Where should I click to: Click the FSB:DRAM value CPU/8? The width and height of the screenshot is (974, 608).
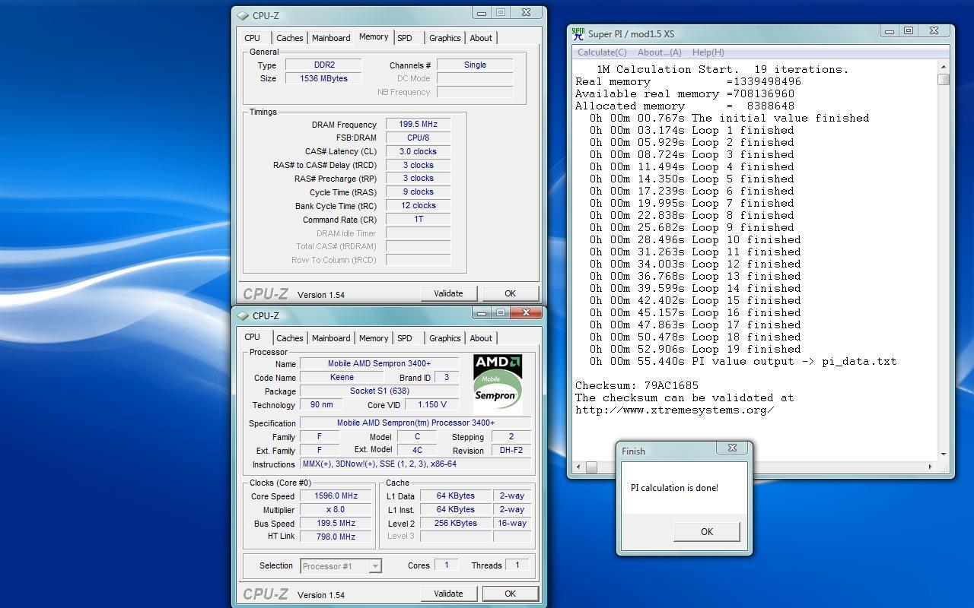click(418, 138)
